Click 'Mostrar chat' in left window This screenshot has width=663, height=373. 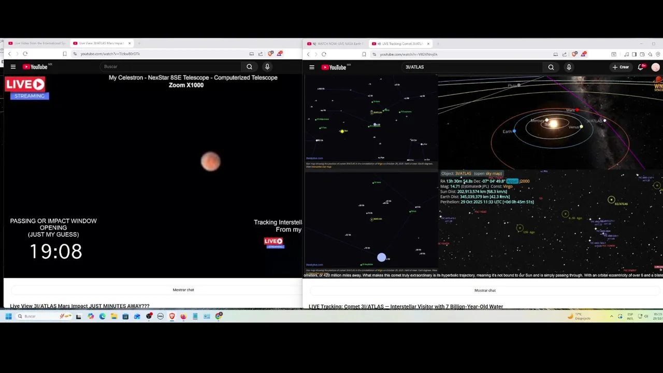(183, 290)
